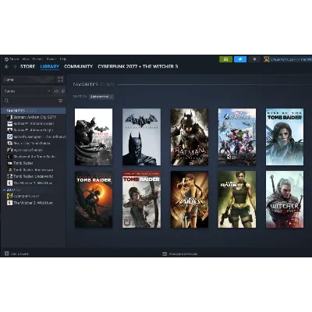
Task: Open Batman Arkham Knight cover art
Action: (190, 136)
